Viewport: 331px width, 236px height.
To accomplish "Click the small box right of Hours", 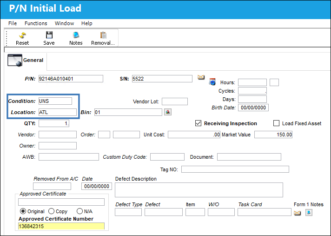I will [x=274, y=82].
